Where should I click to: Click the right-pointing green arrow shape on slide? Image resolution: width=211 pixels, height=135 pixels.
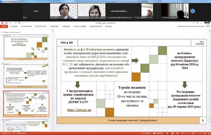click(x=135, y=60)
